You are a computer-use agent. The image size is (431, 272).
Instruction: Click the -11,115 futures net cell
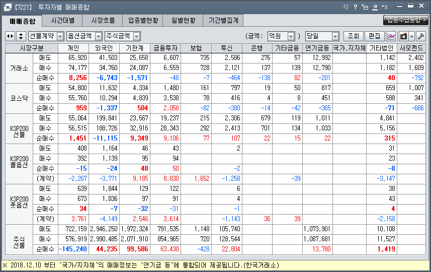click(104, 139)
